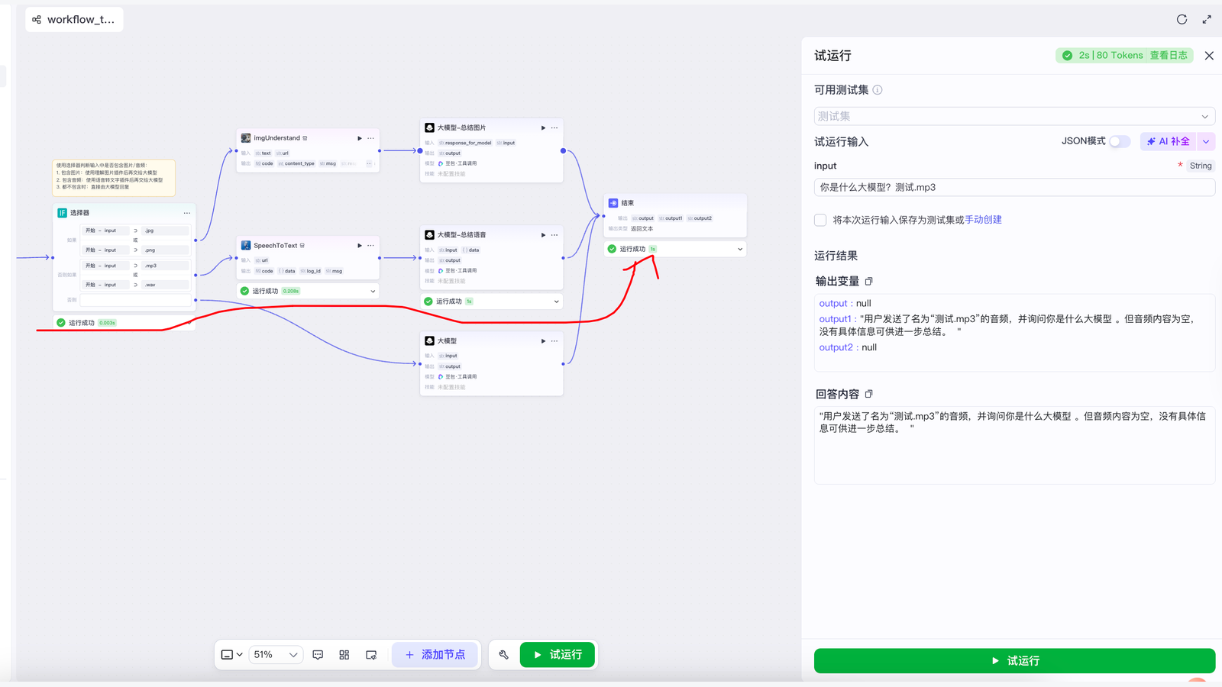Open the SpeechToText node's three-dot menu

[371, 246]
